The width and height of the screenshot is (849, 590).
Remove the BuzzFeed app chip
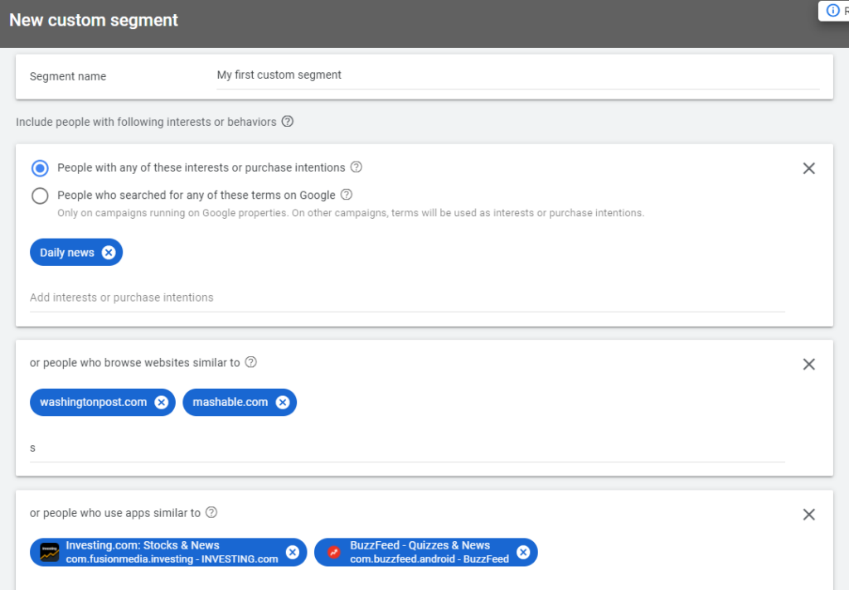point(523,553)
